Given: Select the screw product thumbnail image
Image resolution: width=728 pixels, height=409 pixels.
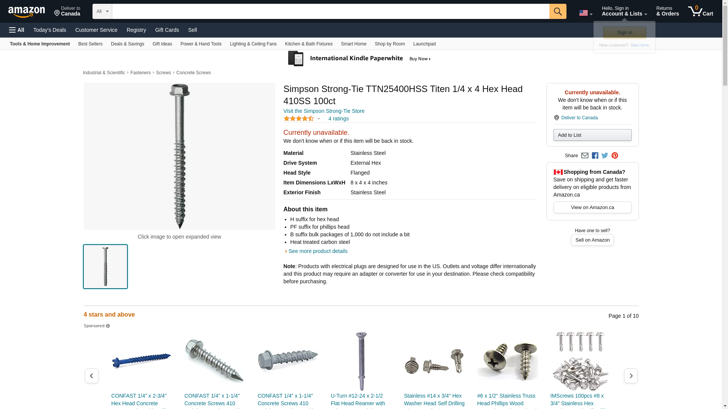Looking at the screenshot, I should click(x=105, y=267).
